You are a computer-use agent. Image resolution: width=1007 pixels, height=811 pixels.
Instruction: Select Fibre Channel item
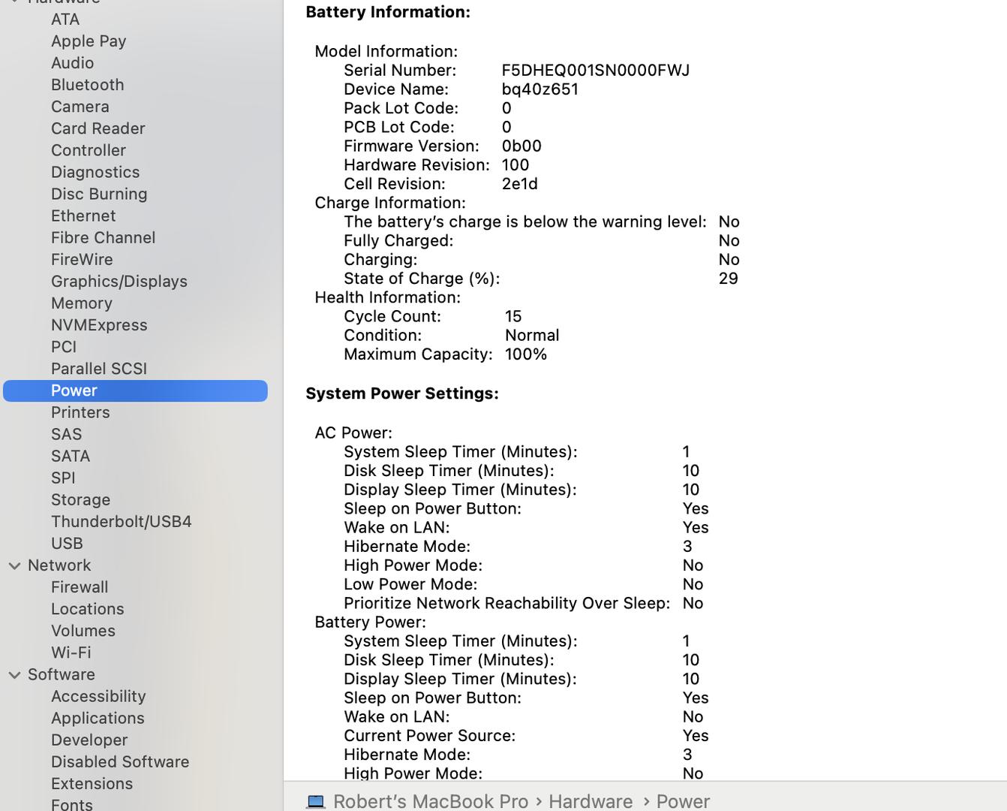[x=104, y=237]
